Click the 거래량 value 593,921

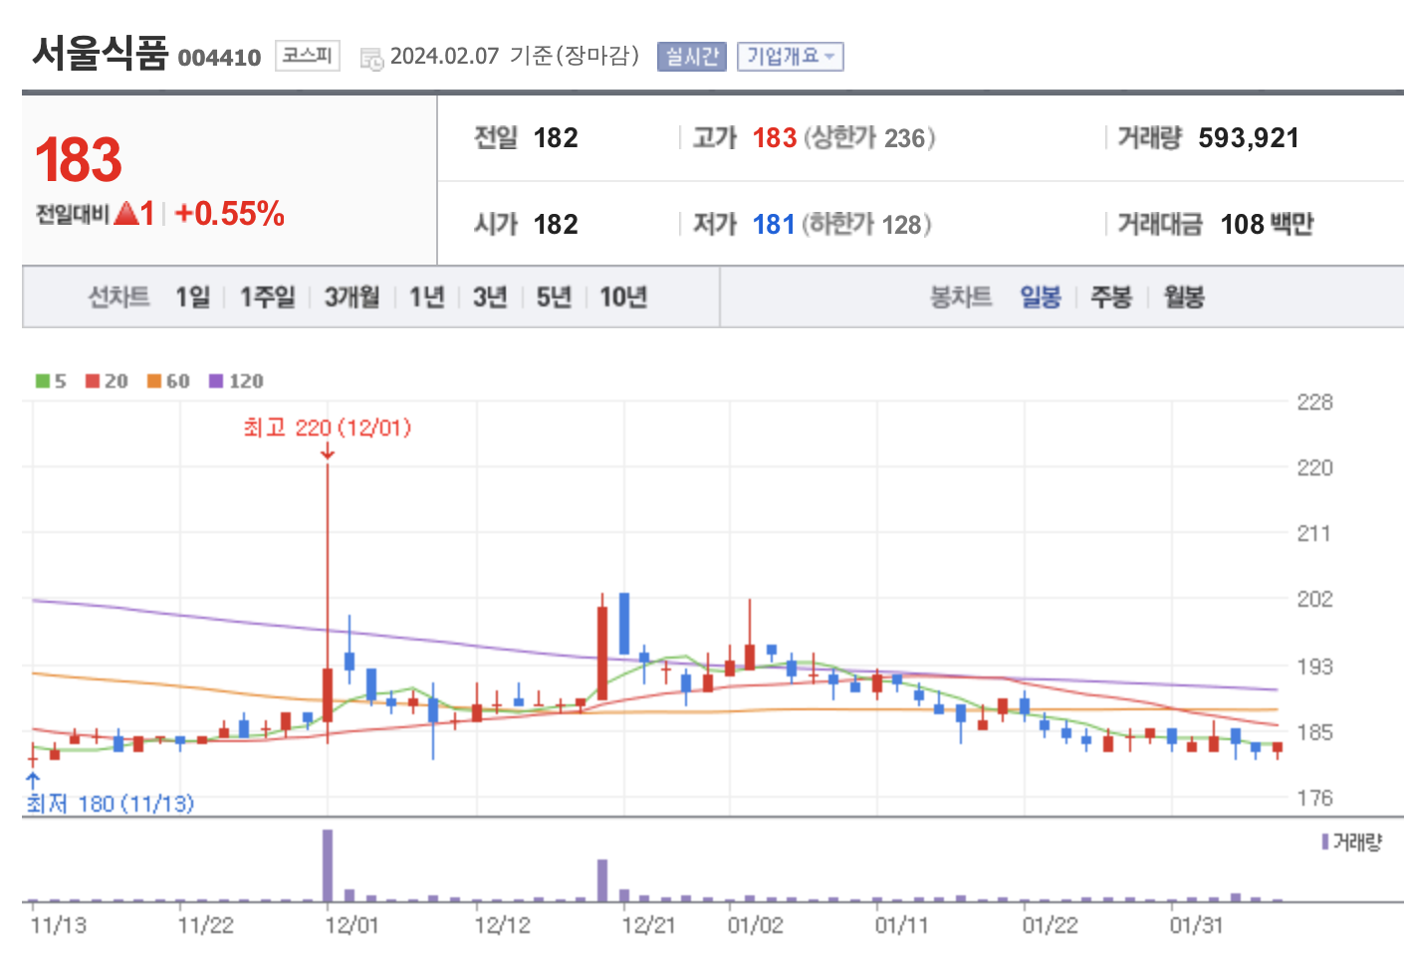pyautogui.click(x=1249, y=138)
